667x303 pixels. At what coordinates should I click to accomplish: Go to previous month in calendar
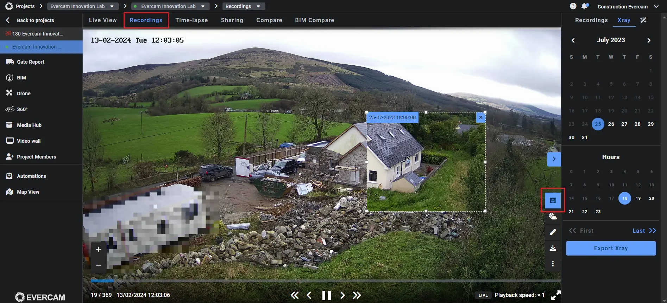pos(573,40)
